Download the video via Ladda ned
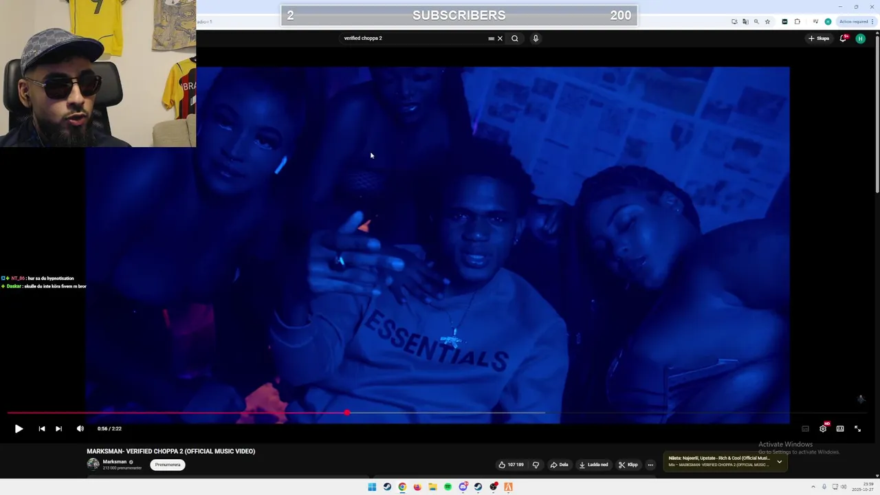Screen dimensions: 880x495 (x=593, y=465)
